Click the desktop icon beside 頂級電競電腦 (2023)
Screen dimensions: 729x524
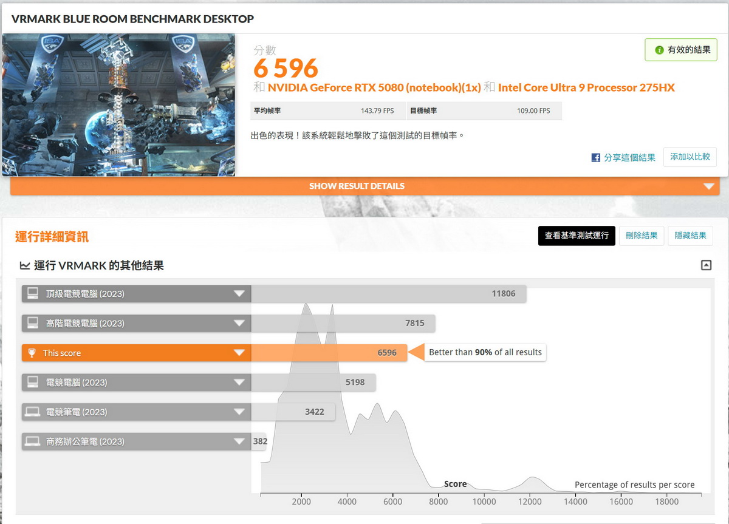coord(33,294)
